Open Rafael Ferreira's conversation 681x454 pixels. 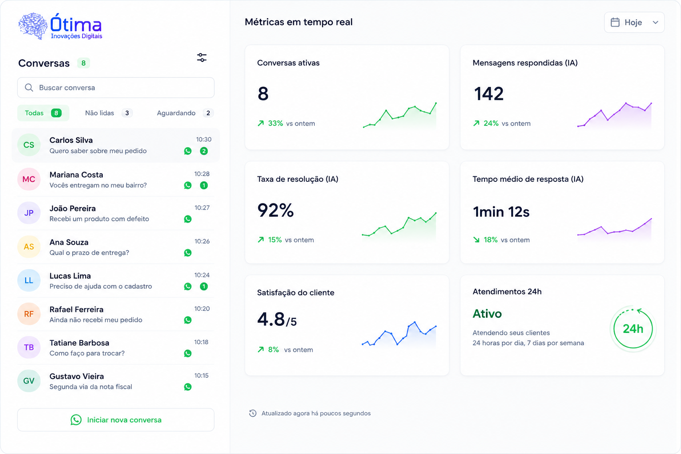[116, 314]
